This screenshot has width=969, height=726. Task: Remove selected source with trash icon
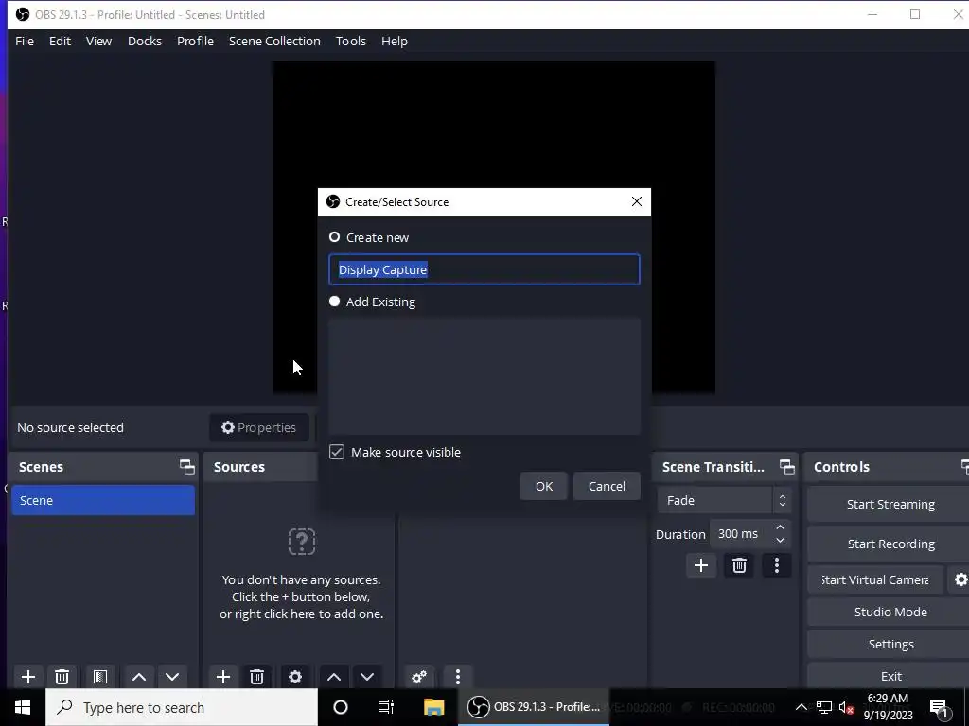pyautogui.click(x=257, y=677)
